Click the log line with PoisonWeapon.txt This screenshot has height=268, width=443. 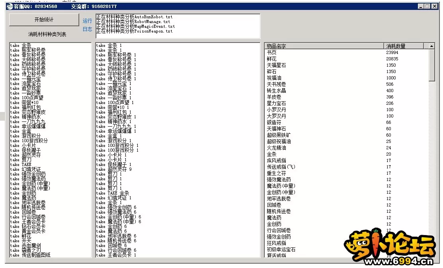click(134, 31)
